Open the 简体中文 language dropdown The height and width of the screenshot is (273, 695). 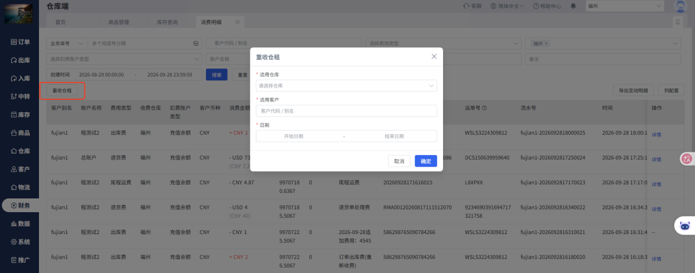coord(507,6)
